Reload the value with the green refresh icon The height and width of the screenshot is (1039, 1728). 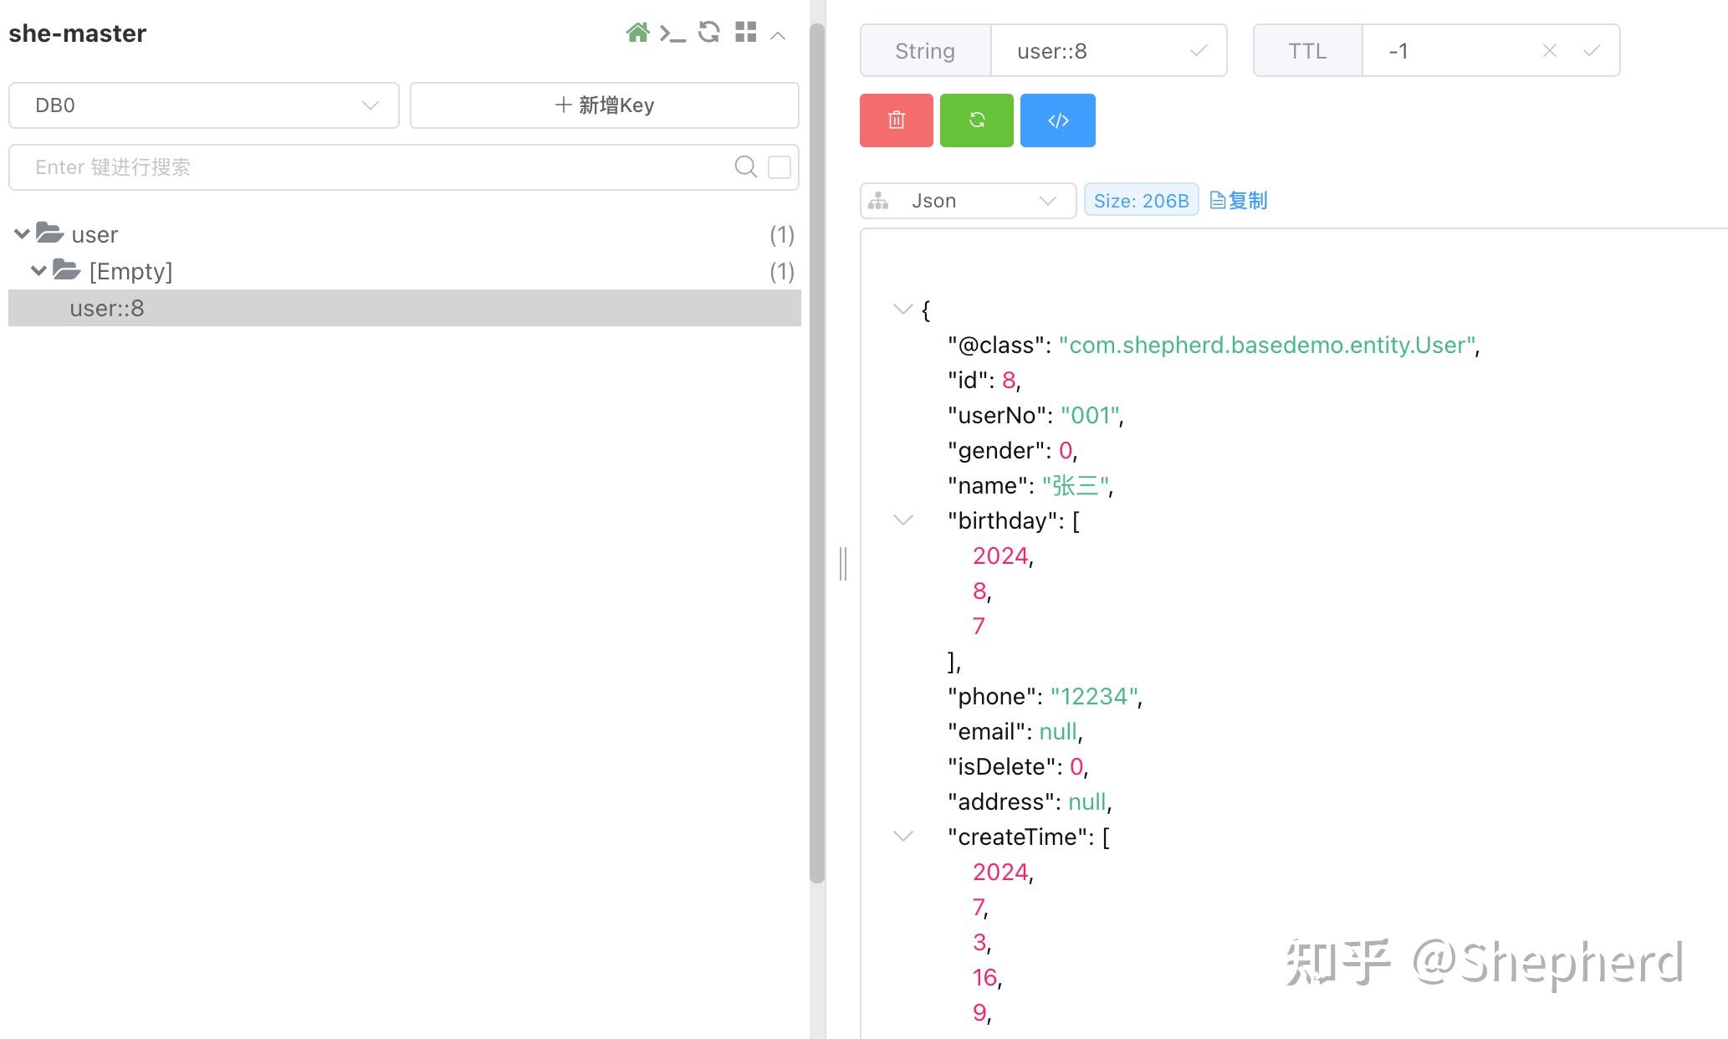[x=976, y=120]
